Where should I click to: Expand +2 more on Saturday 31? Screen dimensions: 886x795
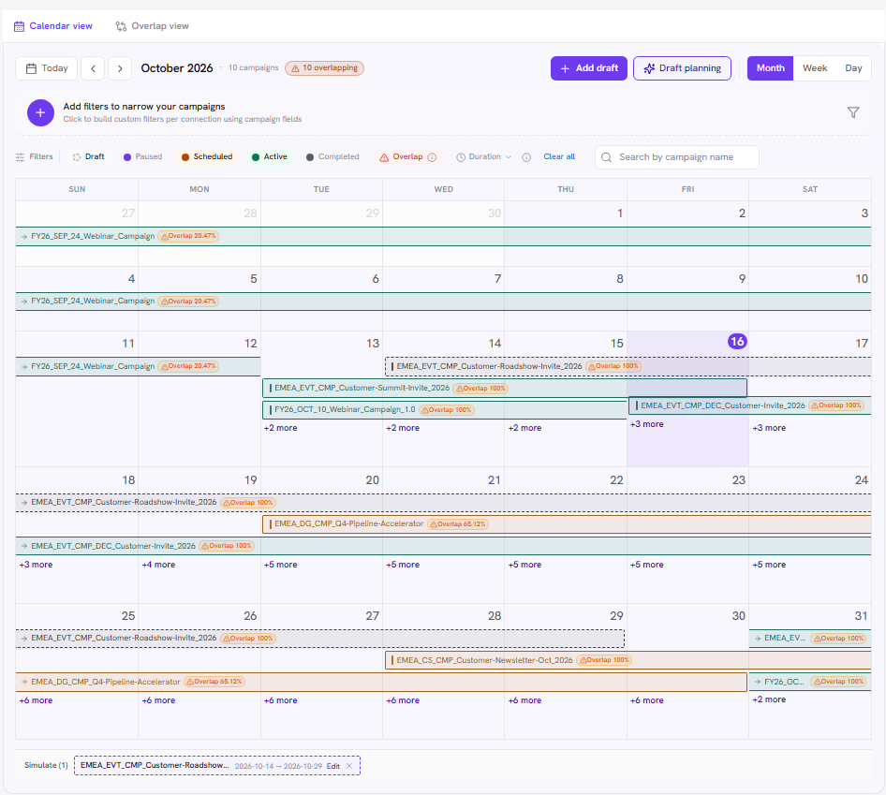(x=769, y=699)
